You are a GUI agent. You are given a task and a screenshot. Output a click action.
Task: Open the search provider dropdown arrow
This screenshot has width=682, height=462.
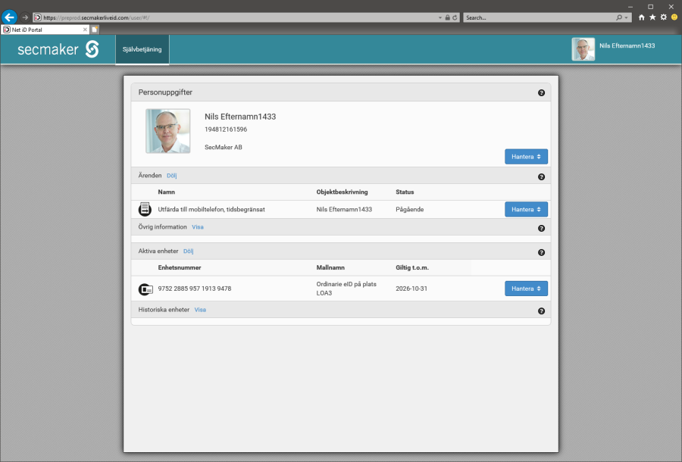point(627,18)
